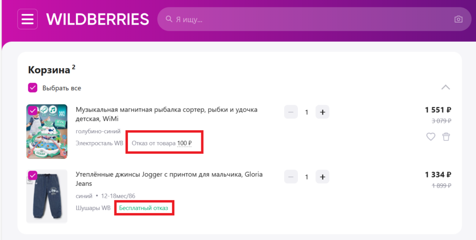Increase quantity of the fishing toy
This screenshot has width=476, height=240.
pos(323,112)
